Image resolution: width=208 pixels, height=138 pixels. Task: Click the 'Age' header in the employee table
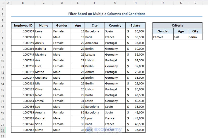78,26
